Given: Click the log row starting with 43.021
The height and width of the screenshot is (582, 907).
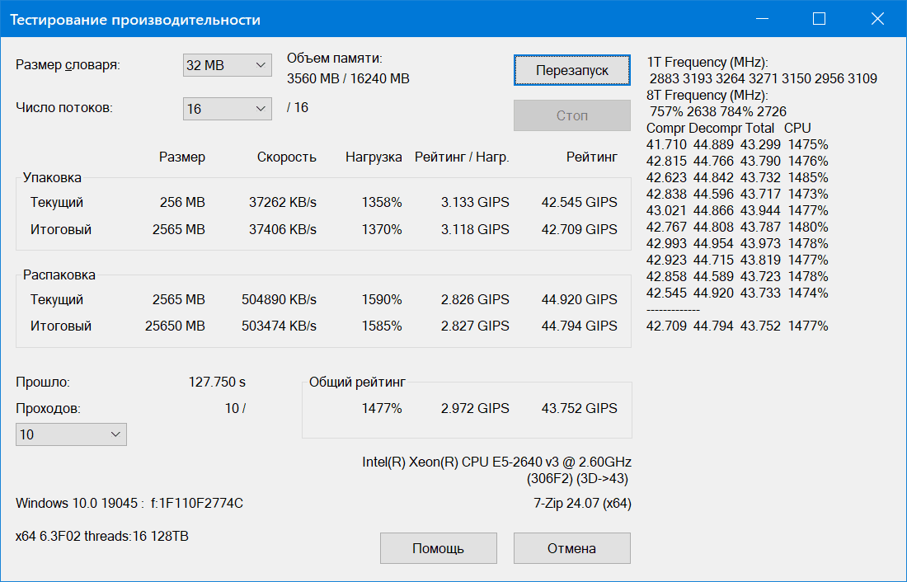Looking at the screenshot, I should coord(737,210).
